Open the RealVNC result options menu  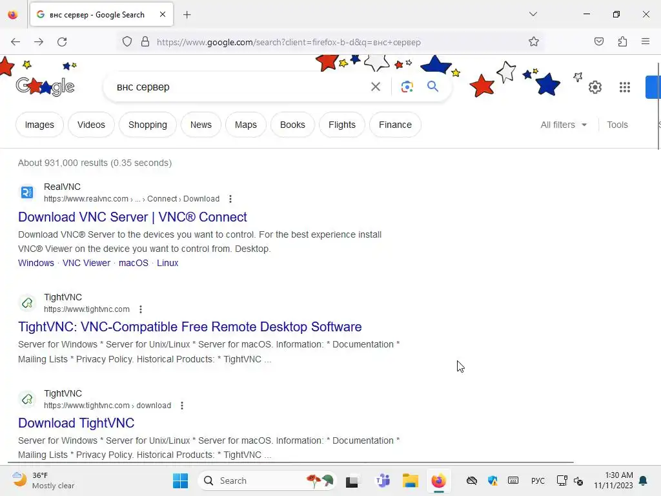[230, 199]
